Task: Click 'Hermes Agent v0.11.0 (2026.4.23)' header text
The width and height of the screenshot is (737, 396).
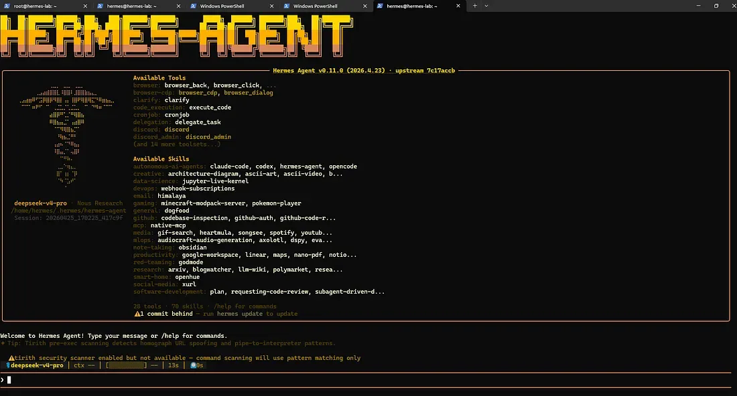Action: click(328, 70)
